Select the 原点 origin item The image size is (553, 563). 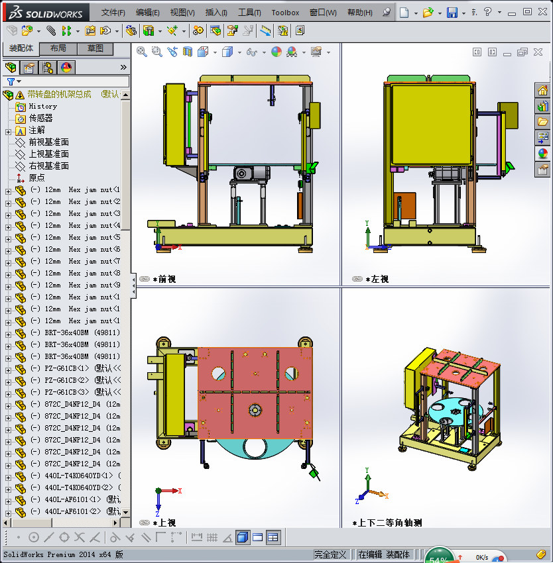coord(36,178)
